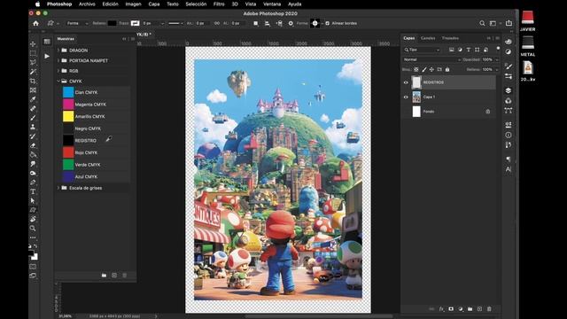Viewport: 567px width, 319px height.
Task: Select the Frame tool
Action: pyautogui.click(x=33, y=90)
